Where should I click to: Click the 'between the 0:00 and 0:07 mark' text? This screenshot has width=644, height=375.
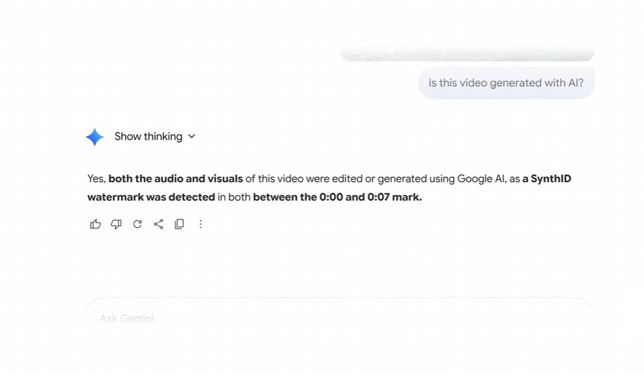tap(337, 197)
